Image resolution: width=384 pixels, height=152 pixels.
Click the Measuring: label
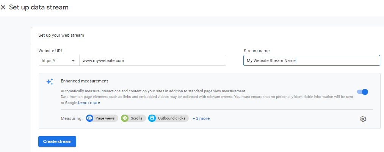pyautogui.click(x=72, y=118)
